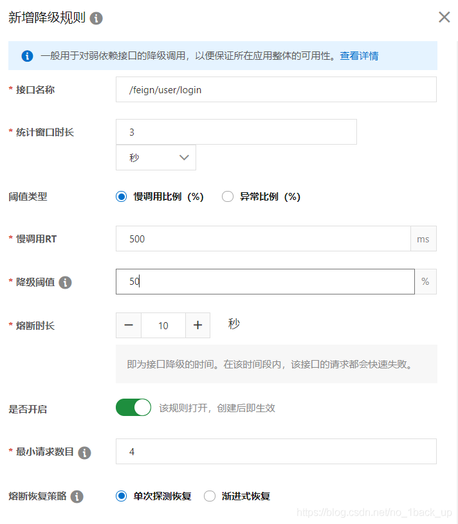The height and width of the screenshot is (524, 458).
Task: Select the 异常比例 threshold type
Action: click(228, 196)
